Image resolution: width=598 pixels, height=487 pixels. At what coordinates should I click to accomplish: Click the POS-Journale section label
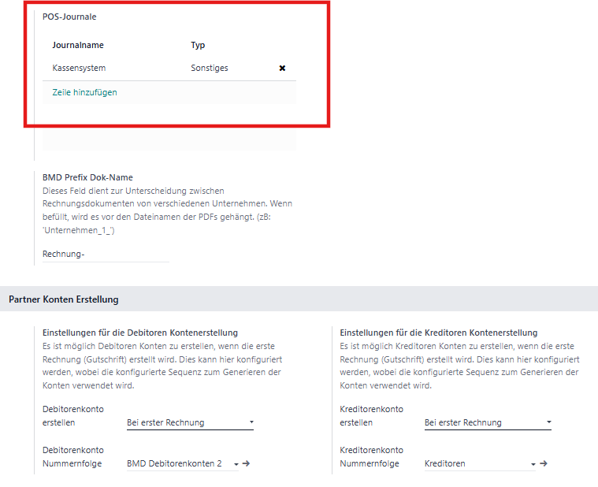(x=69, y=17)
